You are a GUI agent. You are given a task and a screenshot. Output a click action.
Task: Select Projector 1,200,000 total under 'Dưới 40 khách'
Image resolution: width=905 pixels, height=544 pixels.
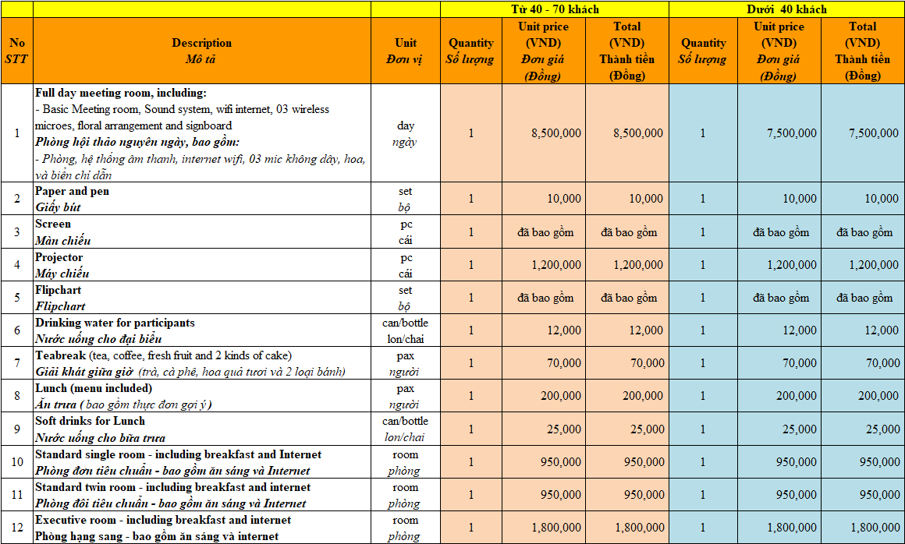click(x=863, y=264)
